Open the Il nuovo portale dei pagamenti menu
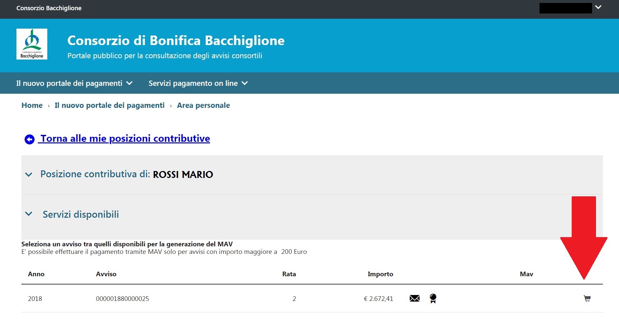Screen dimensions: 619x319 coord(70,83)
